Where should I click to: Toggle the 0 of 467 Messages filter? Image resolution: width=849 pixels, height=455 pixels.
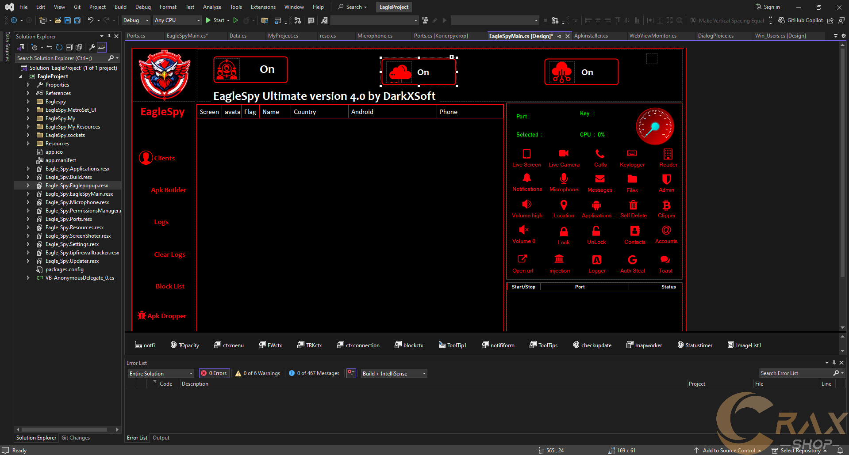click(x=314, y=373)
